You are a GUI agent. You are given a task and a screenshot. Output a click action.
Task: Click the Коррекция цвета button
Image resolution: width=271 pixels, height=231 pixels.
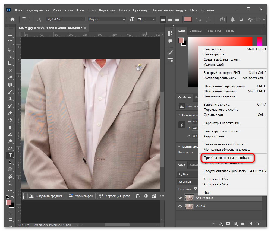[x=115, y=196]
